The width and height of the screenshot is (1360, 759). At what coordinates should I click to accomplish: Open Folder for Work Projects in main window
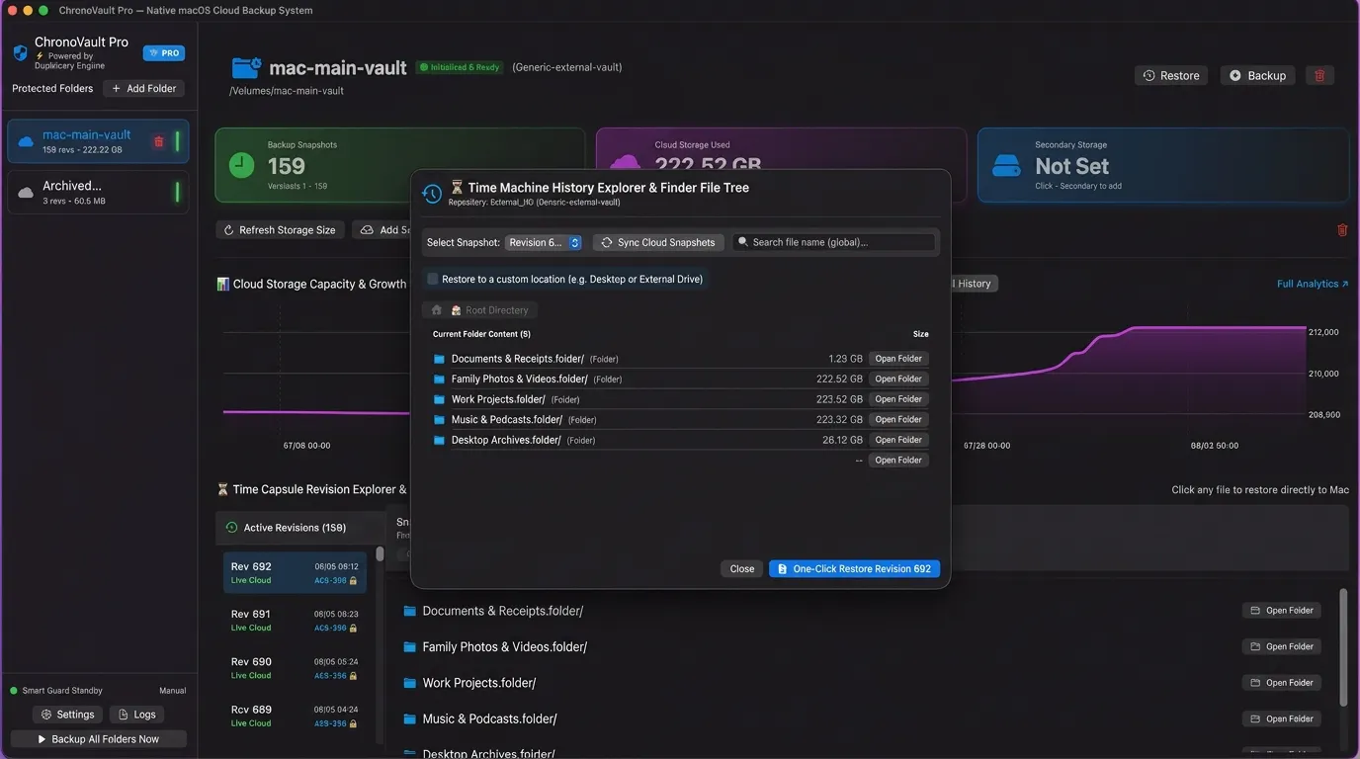(x=1282, y=683)
